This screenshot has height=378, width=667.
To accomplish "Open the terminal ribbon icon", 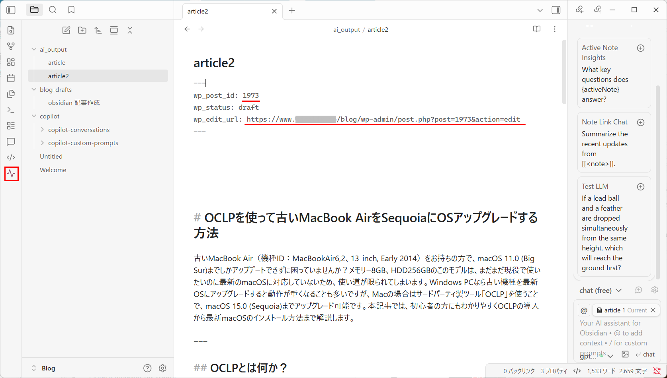I will click(x=11, y=110).
